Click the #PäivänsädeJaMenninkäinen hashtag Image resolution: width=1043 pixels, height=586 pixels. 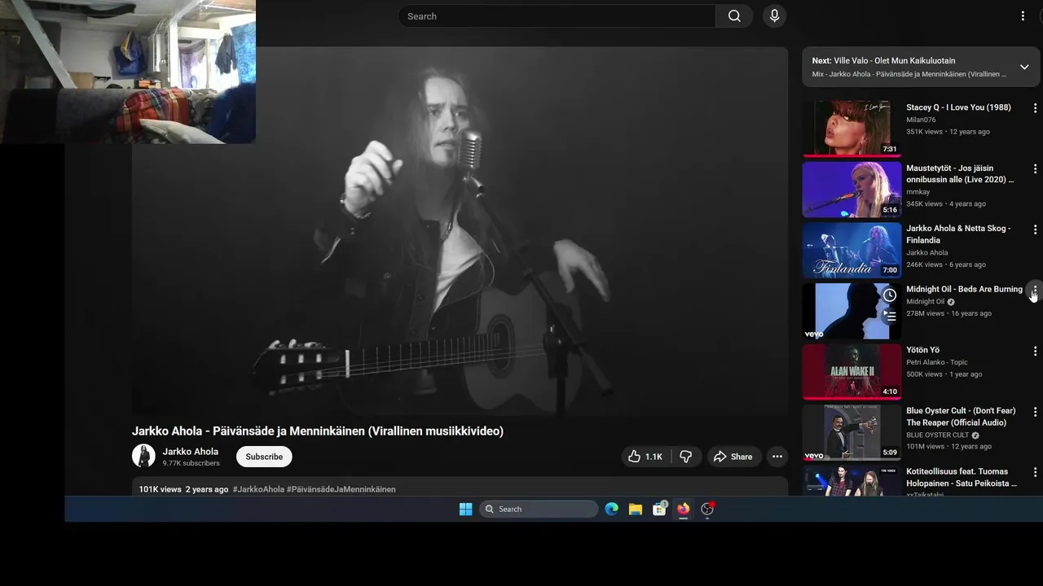(x=341, y=489)
